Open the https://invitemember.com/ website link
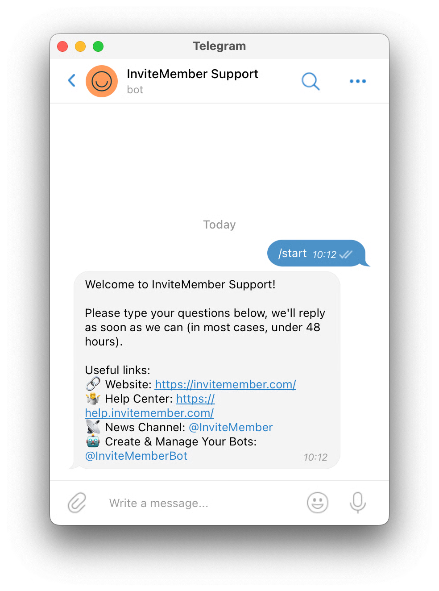Viewport: 439px width, 591px height. coord(226,384)
